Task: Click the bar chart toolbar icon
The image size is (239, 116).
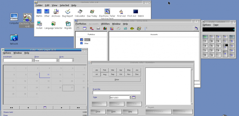Action: pos(105,28)
